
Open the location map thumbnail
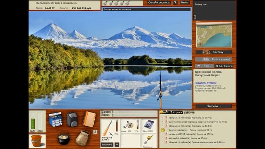[x=214, y=35]
